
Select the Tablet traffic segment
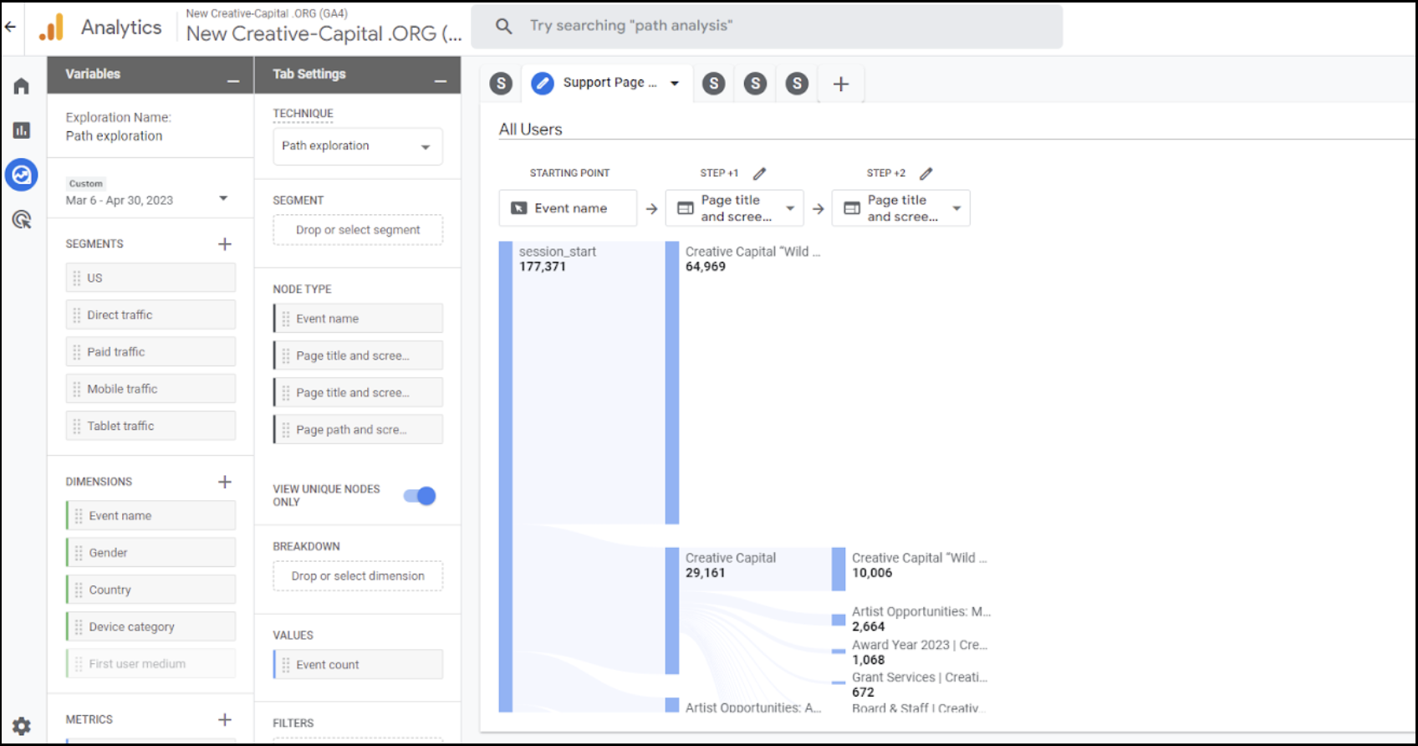[150, 426]
